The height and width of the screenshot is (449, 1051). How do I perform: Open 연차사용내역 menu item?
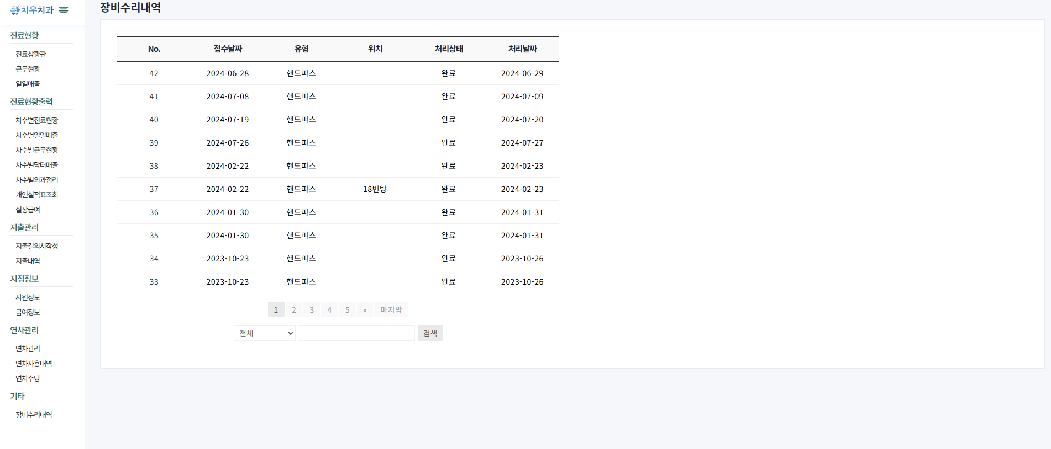coord(34,364)
